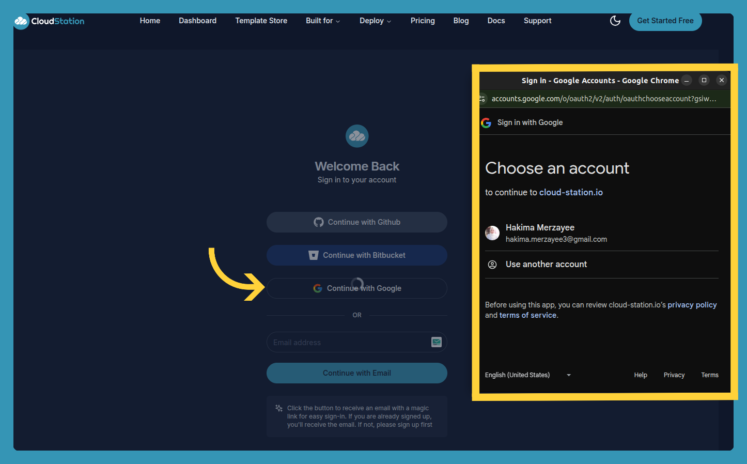Click person icon next to Use another account
The image size is (747, 464).
(492, 265)
